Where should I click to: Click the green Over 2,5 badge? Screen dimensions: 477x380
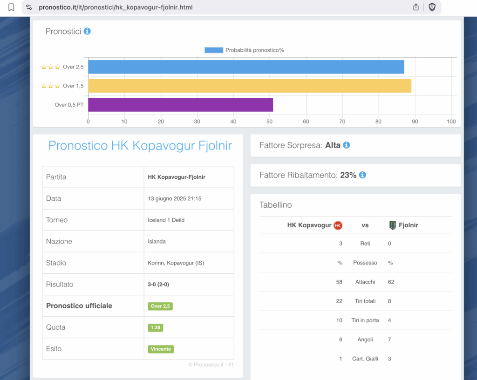click(160, 306)
